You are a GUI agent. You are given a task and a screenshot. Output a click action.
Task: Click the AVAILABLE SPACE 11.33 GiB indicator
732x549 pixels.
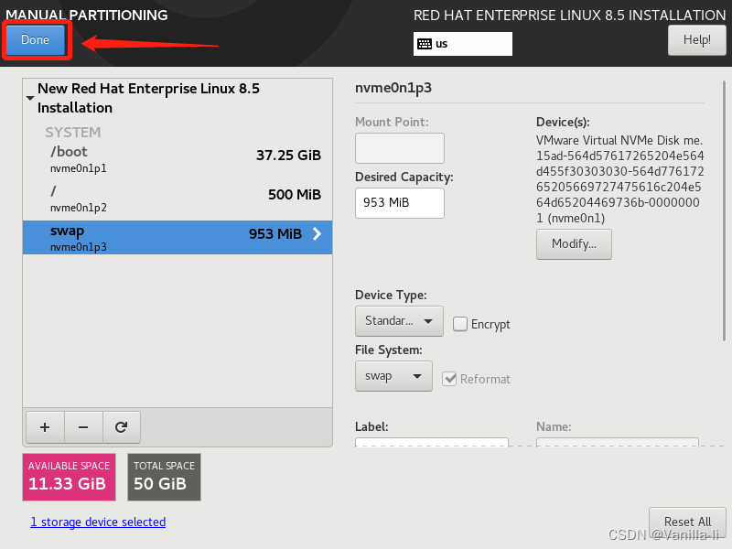click(70, 477)
